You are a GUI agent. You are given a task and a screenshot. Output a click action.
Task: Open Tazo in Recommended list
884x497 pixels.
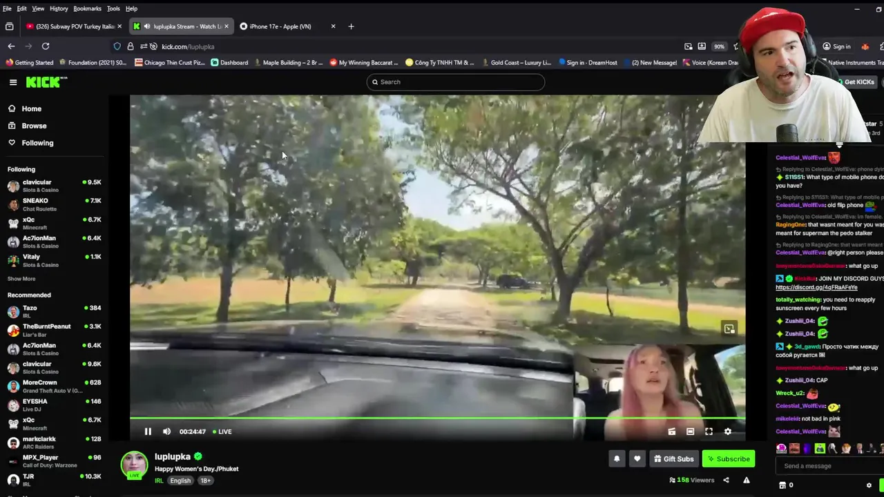(54, 311)
